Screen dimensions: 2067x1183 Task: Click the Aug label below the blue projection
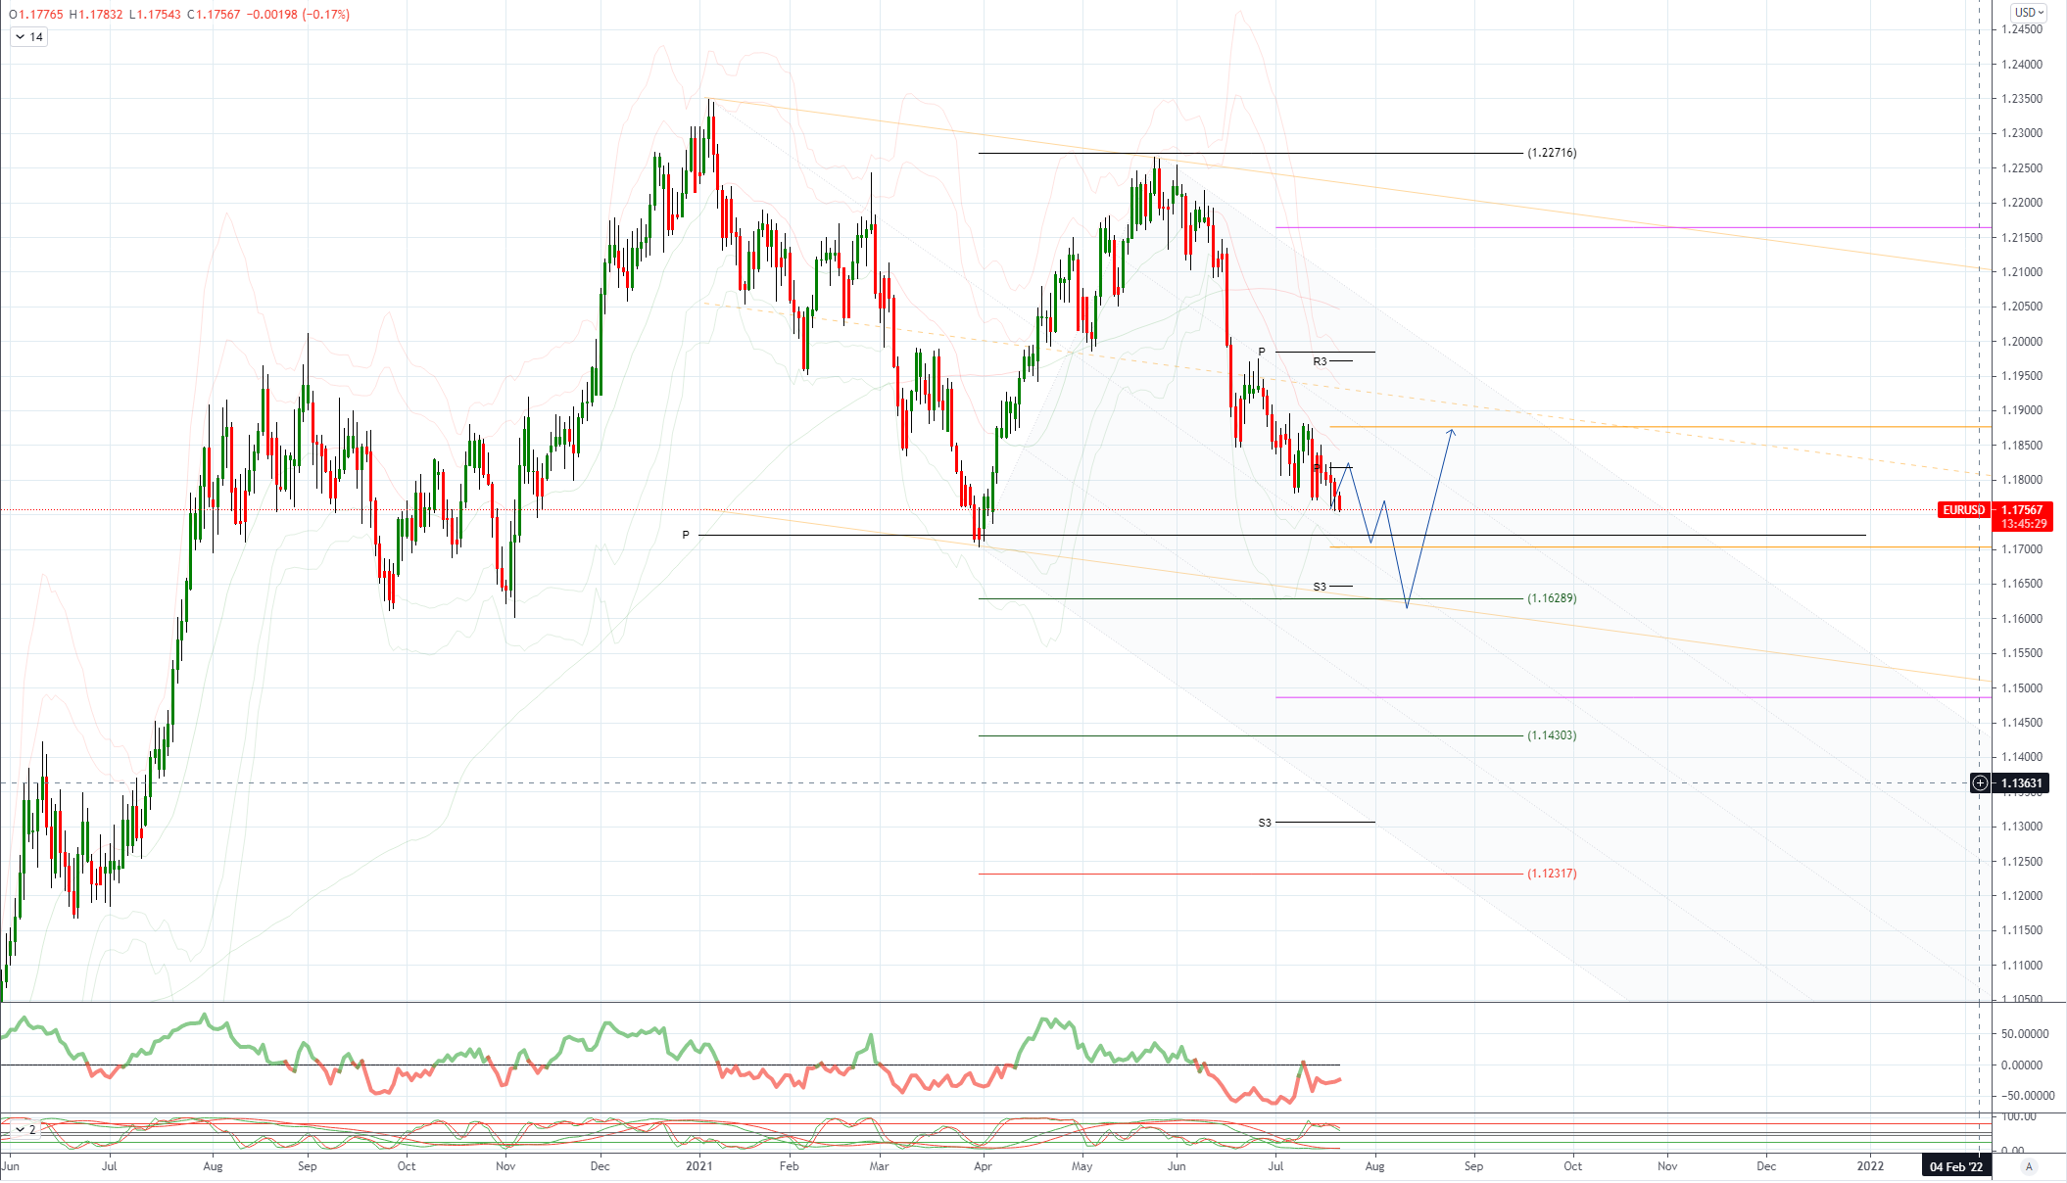pyautogui.click(x=1374, y=1166)
